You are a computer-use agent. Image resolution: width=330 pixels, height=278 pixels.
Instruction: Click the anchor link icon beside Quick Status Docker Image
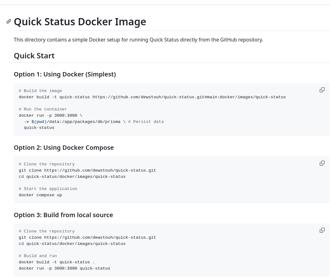point(9,22)
